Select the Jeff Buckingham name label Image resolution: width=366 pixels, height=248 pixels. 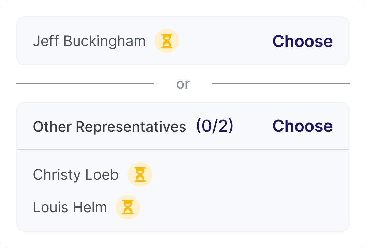click(89, 41)
